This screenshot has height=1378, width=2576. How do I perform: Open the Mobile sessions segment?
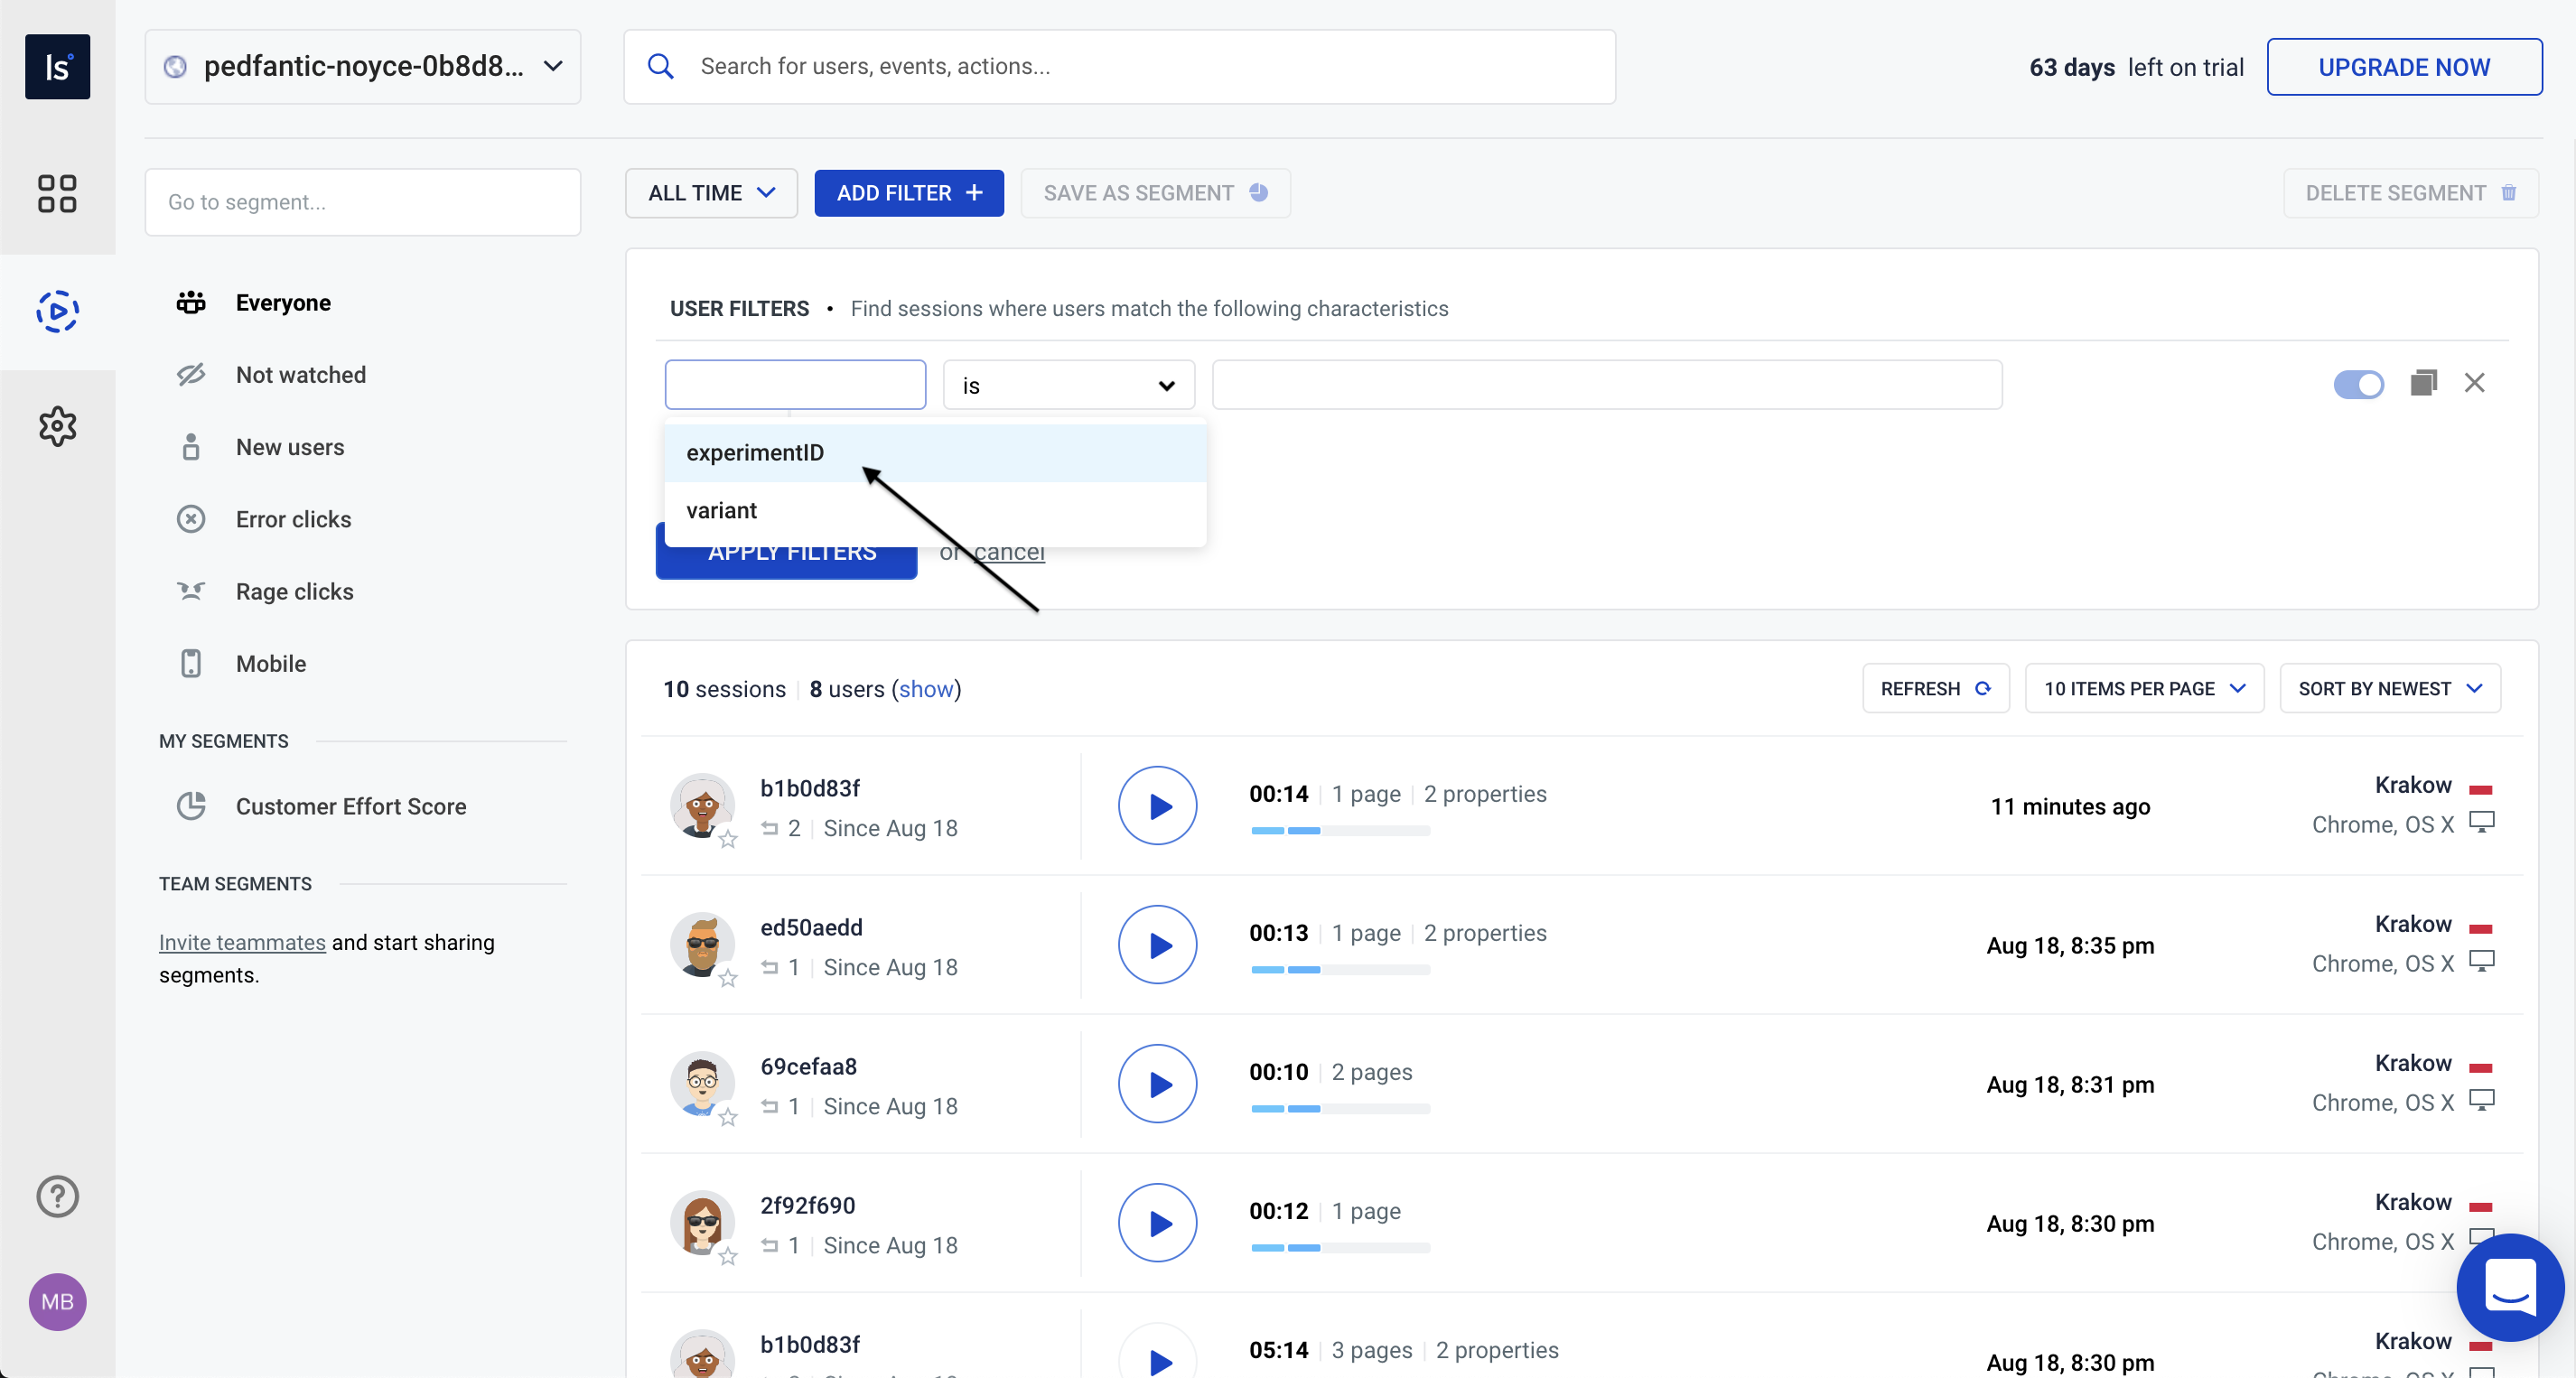[271, 663]
